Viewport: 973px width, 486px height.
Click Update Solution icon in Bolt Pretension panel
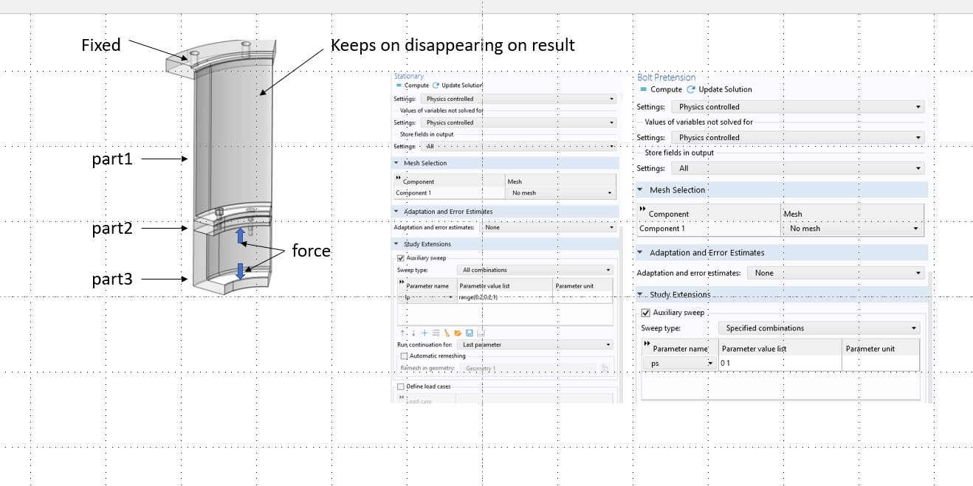point(691,89)
